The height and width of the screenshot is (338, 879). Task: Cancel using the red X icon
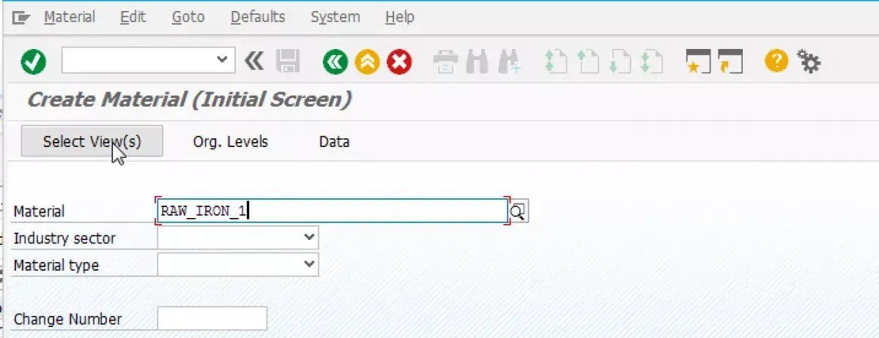(x=399, y=61)
